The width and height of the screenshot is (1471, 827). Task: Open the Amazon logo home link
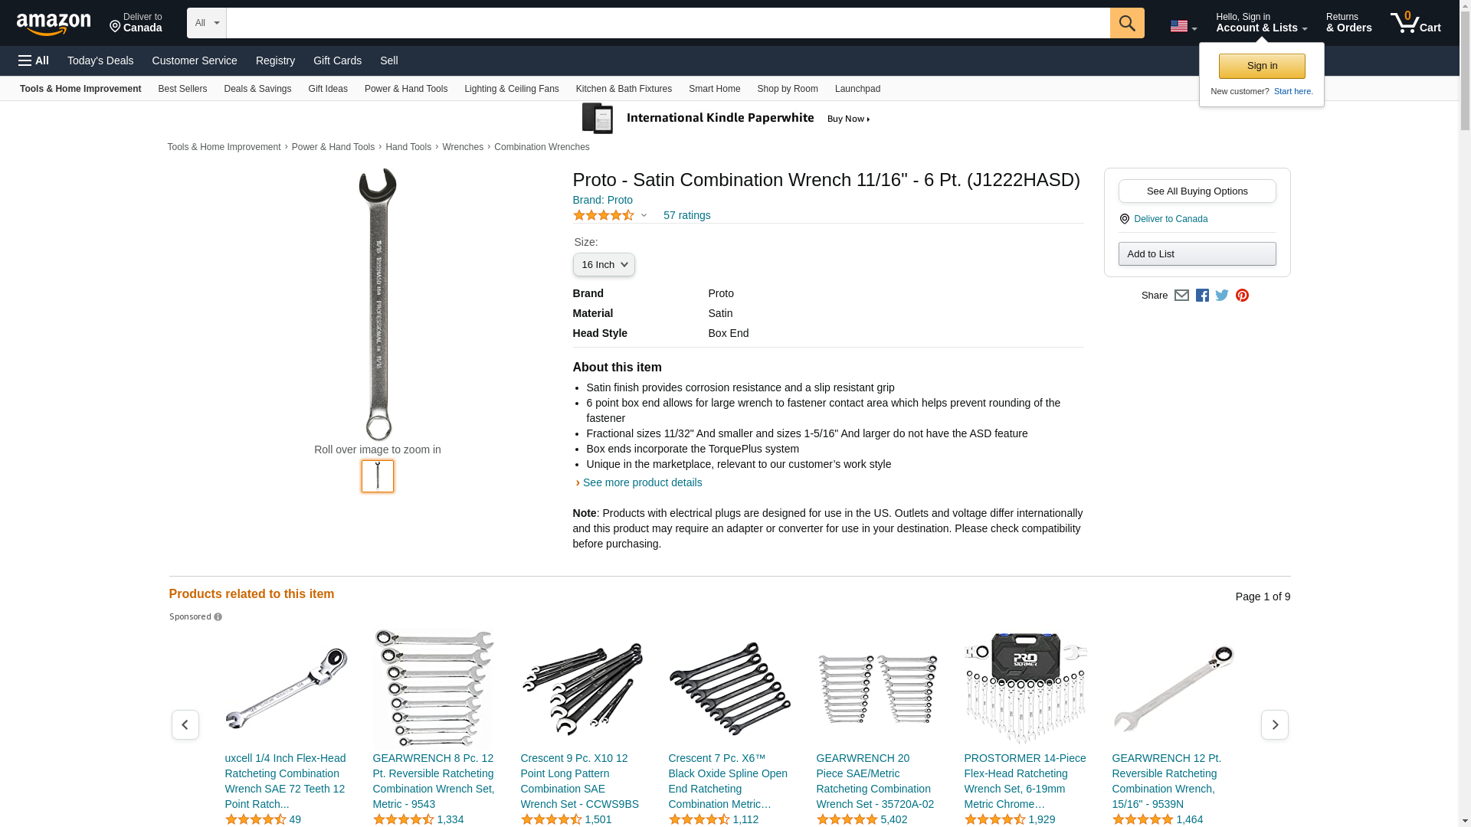pyautogui.click(x=54, y=24)
